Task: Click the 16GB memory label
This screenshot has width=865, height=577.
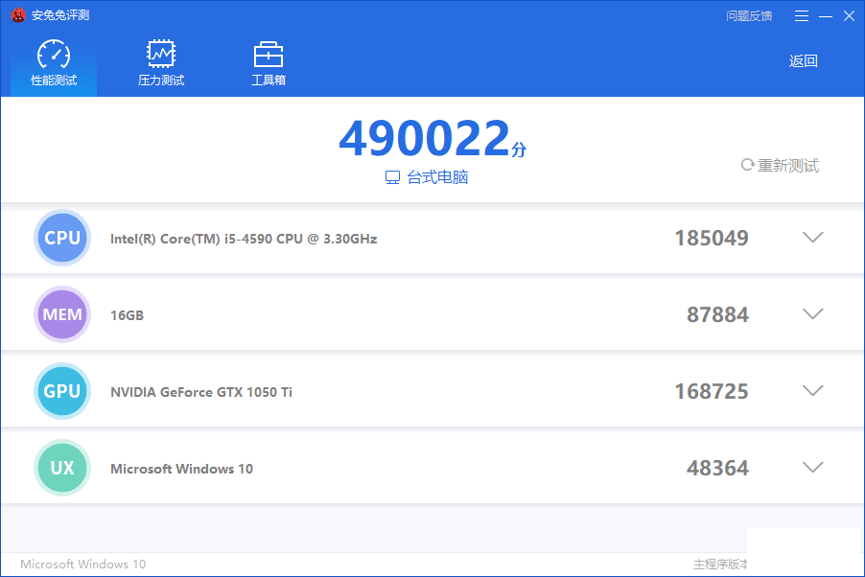Action: coord(127,315)
